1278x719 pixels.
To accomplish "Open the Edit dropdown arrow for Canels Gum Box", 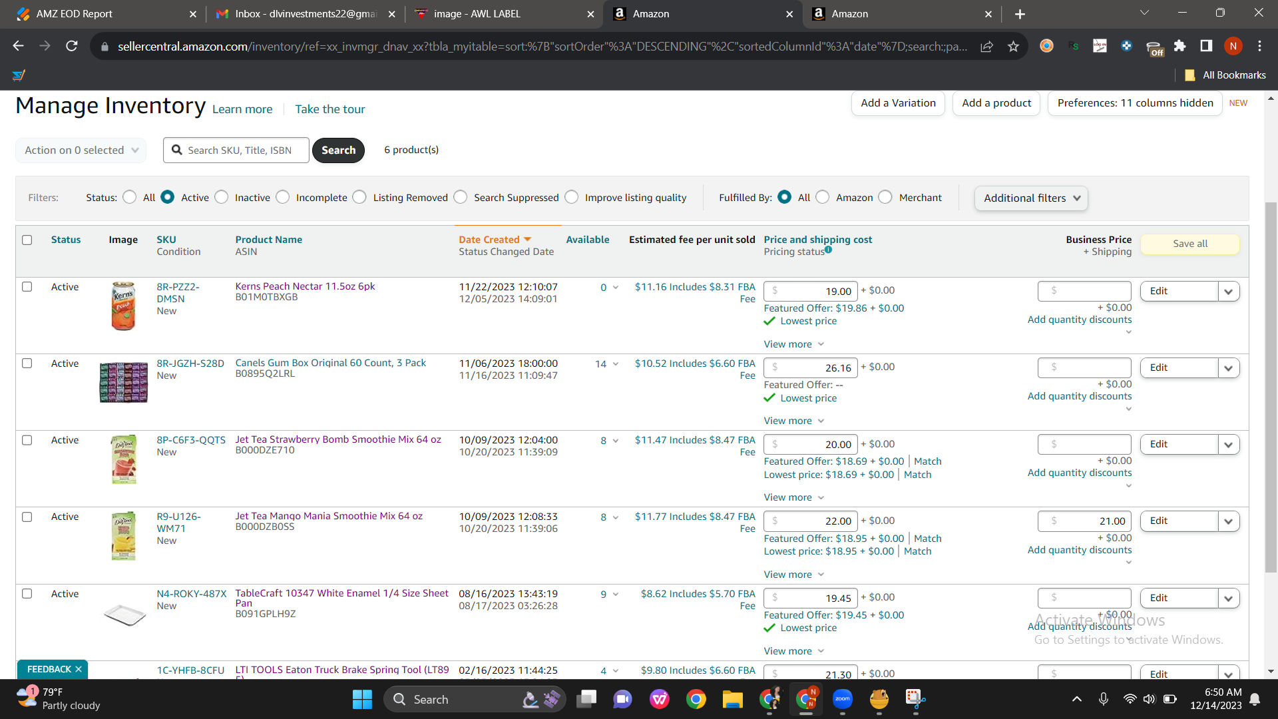I will [1229, 367].
